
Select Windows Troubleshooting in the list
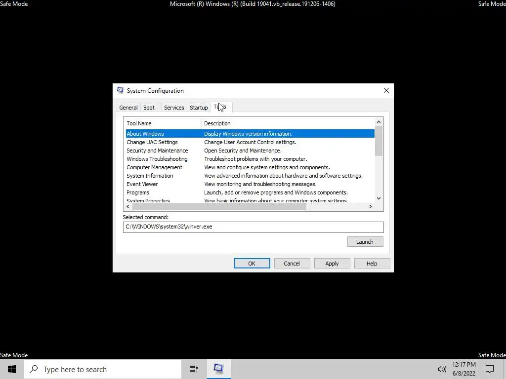[250, 159]
